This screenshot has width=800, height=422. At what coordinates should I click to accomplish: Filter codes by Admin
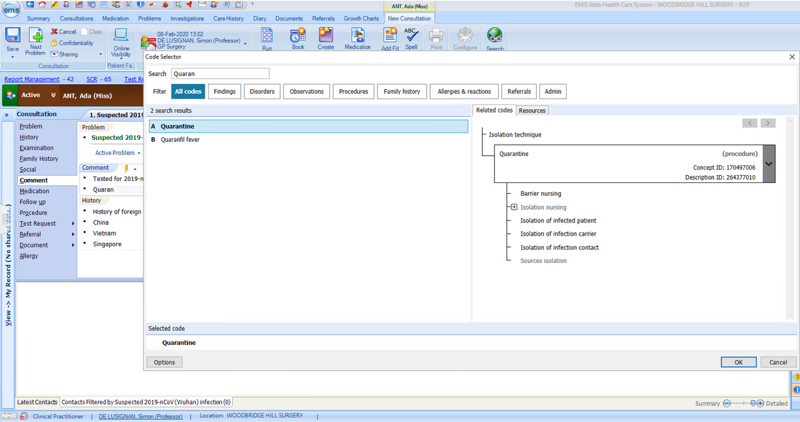click(x=553, y=91)
